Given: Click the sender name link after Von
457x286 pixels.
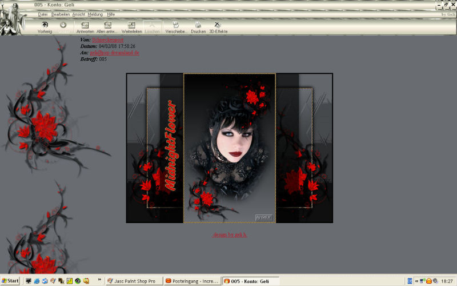Looking at the screenshot, I should tap(107, 40).
